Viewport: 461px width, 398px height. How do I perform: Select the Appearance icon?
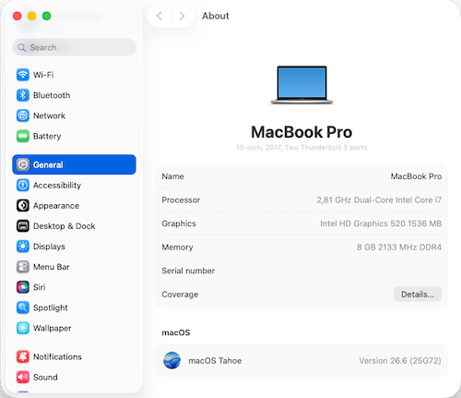tap(23, 206)
